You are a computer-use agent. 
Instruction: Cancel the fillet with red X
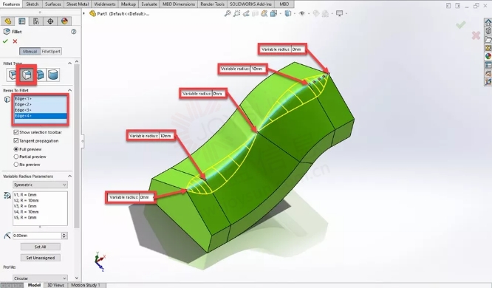[x=15, y=41]
